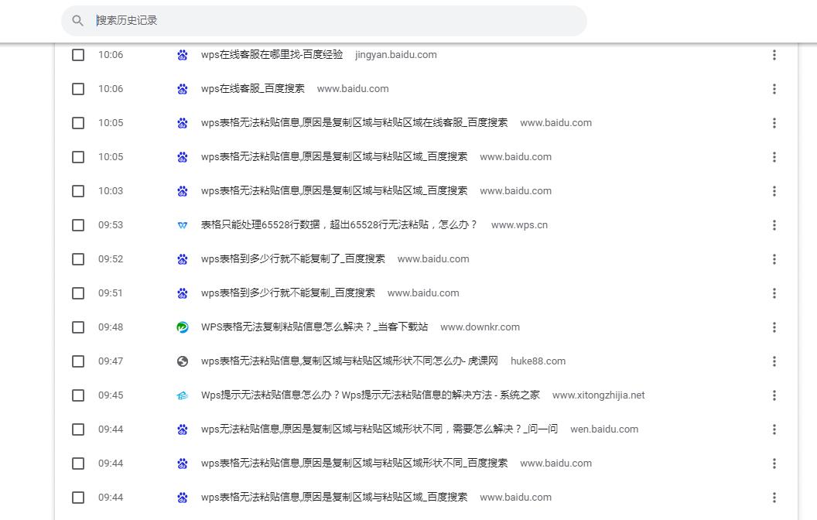Open the three-dot menu for the last entry

pos(774,497)
